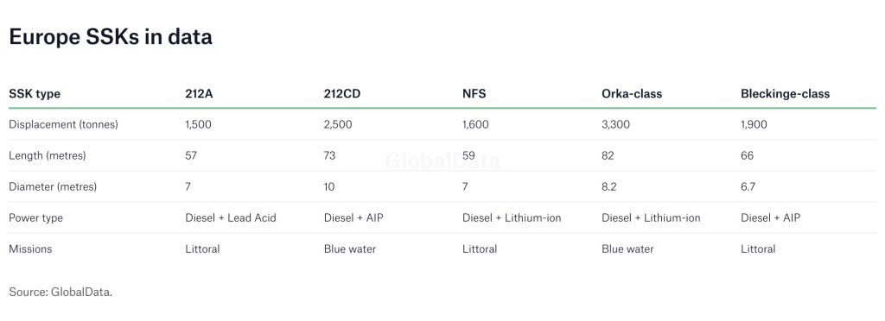Select the NFS column header
The width and height of the screenshot is (885, 321).
click(474, 94)
